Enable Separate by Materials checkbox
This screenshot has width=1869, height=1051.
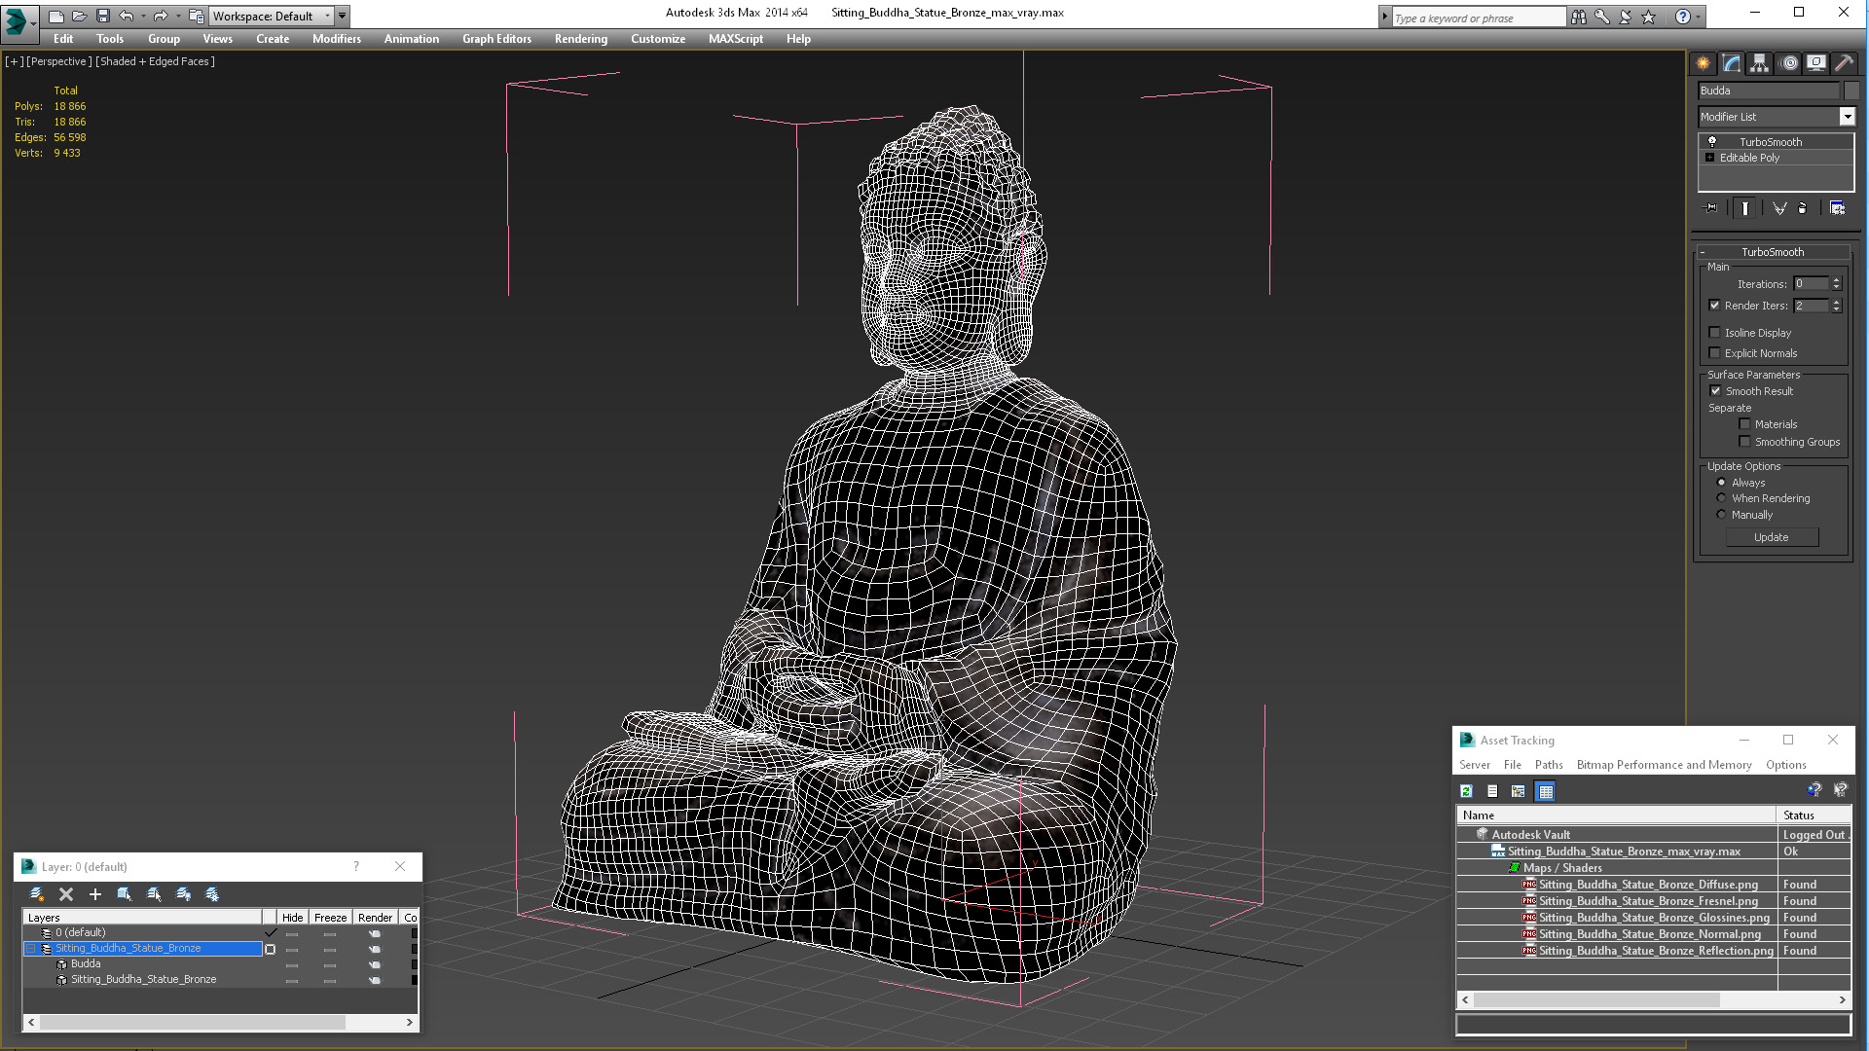click(x=1745, y=424)
